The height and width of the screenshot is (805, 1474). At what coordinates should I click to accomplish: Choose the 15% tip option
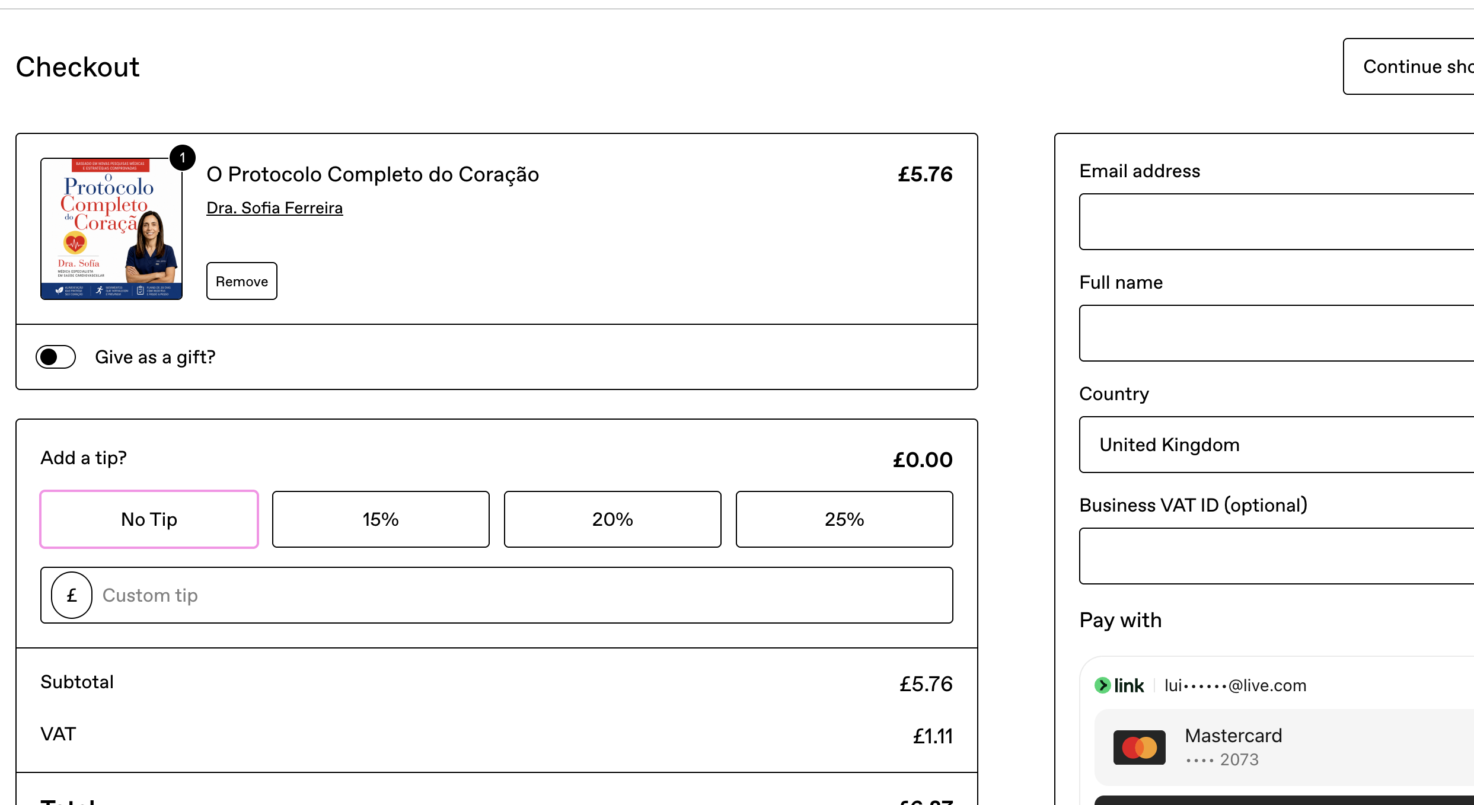click(x=381, y=519)
